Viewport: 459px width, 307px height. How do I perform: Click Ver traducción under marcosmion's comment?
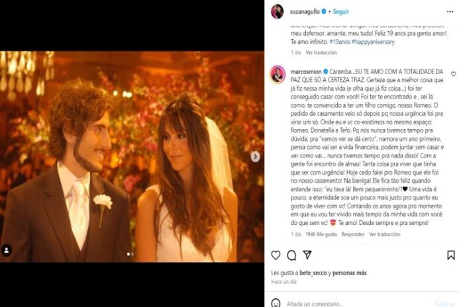click(x=384, y=234)
